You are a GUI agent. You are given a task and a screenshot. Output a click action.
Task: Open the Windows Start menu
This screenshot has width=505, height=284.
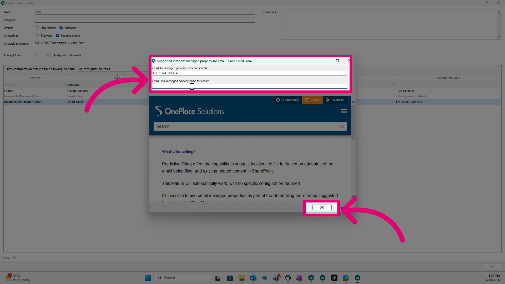tap(148, 278)
